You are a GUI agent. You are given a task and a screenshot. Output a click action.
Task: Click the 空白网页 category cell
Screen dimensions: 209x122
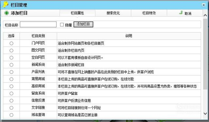click(38, 57)
